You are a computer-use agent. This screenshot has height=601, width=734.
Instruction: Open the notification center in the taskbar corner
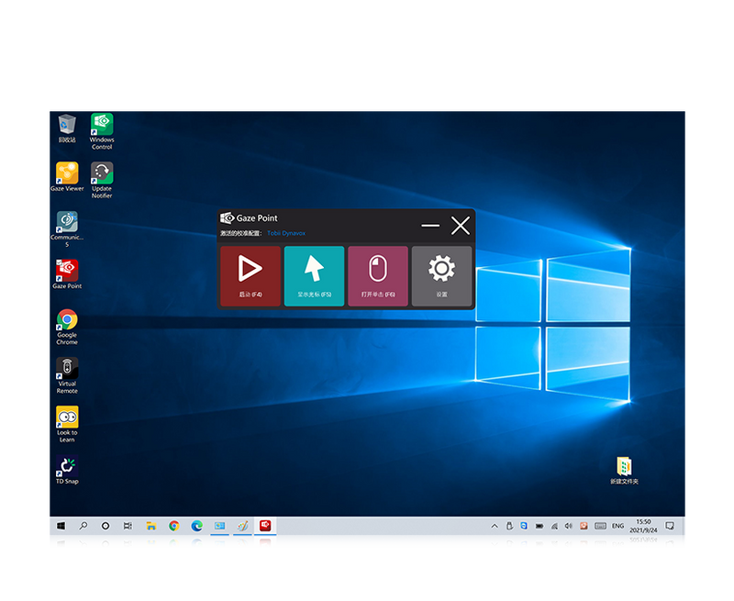(670, 526)
